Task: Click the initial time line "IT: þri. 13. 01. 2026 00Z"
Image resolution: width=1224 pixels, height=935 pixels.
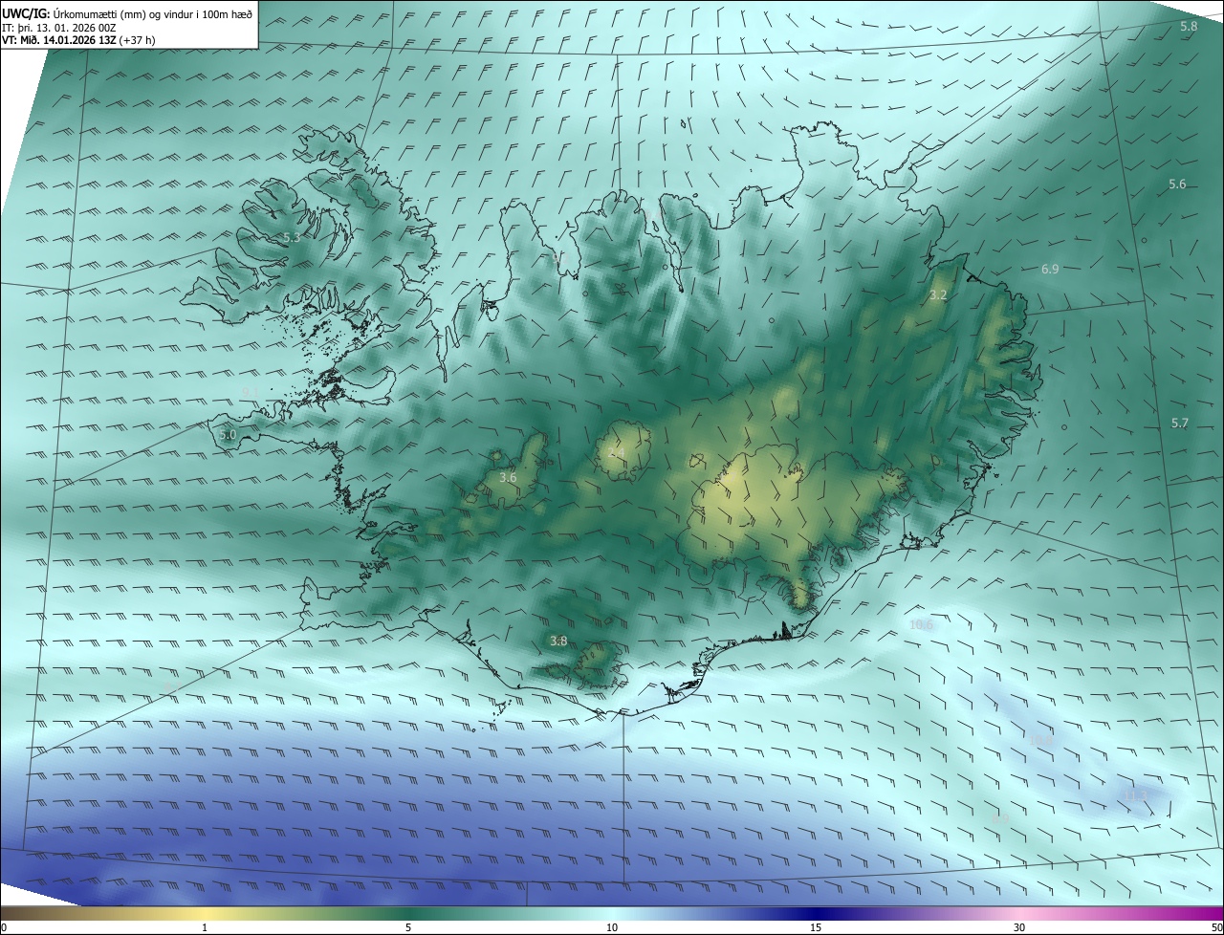Action: click(x=59, y=29)
